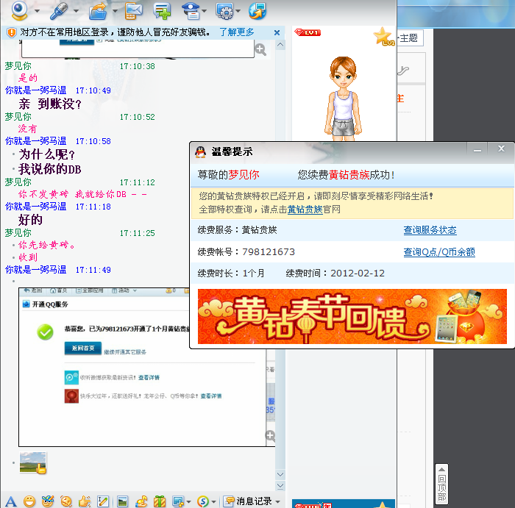Open the small landscape thumbnail in chat

(x=33, y=462)
